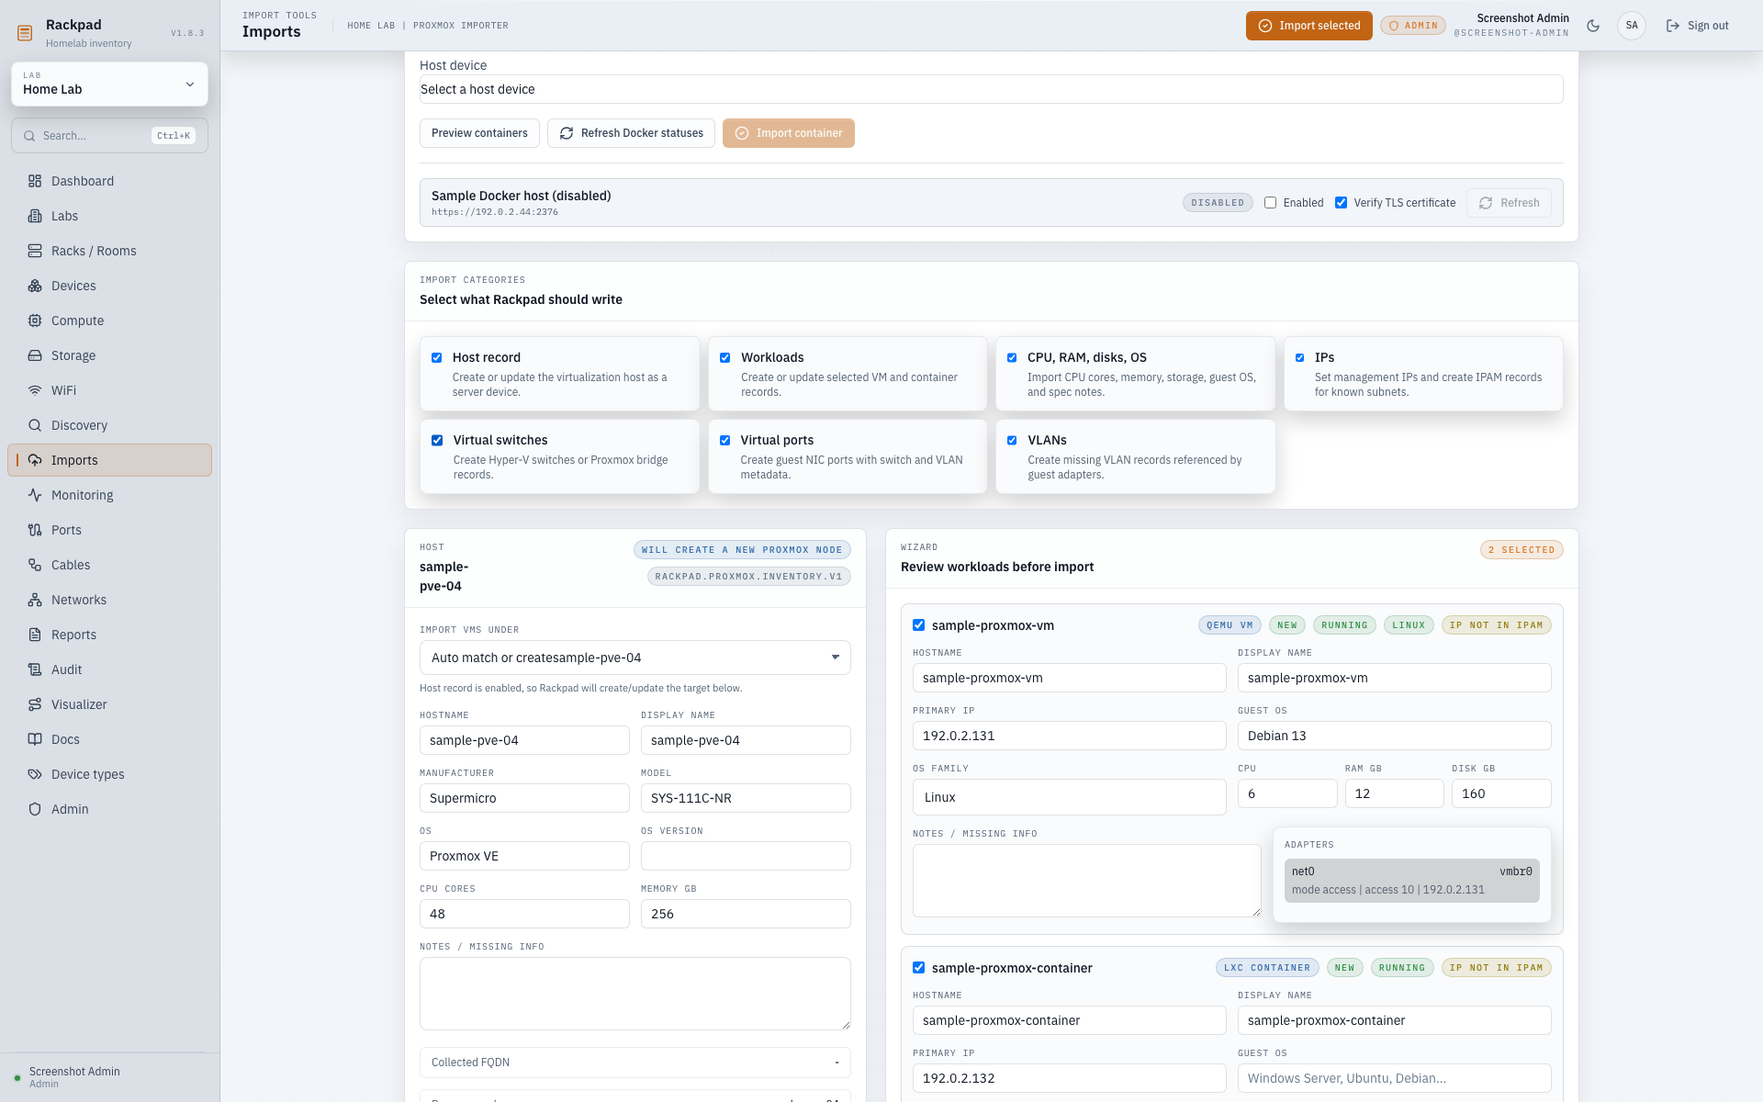Viewport: 1763px width, 1102px height.
Task: Deselect the sample-proxmox-vm workload checkbox
Action: pos(918,625)
